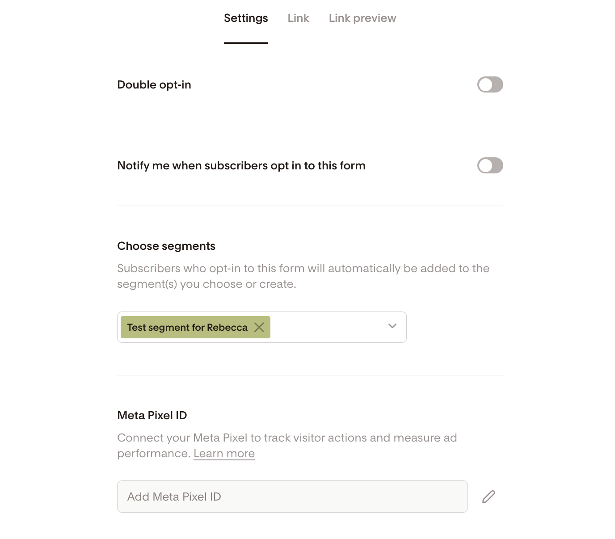Go to the Link preview tab
The height and width of the screenshot is (539, 615).
pos(362,18)
